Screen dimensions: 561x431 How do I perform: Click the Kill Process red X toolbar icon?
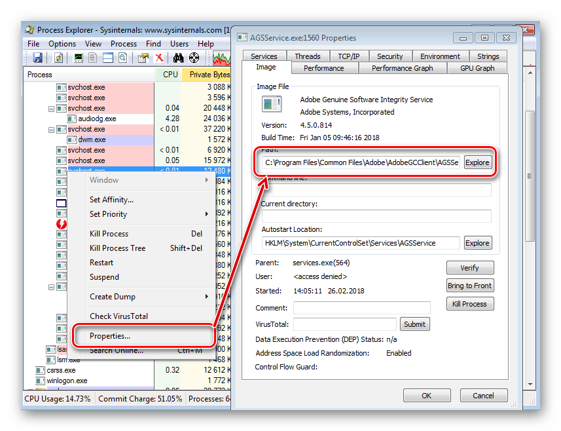pyautogui.click(x=158, y=58)
